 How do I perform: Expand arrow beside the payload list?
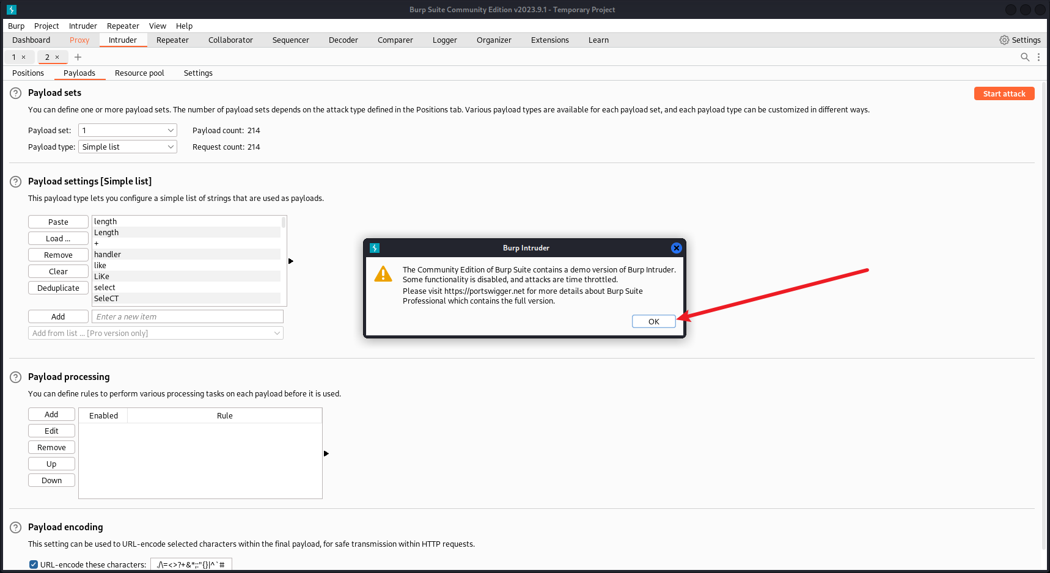[x=291, y=261]
